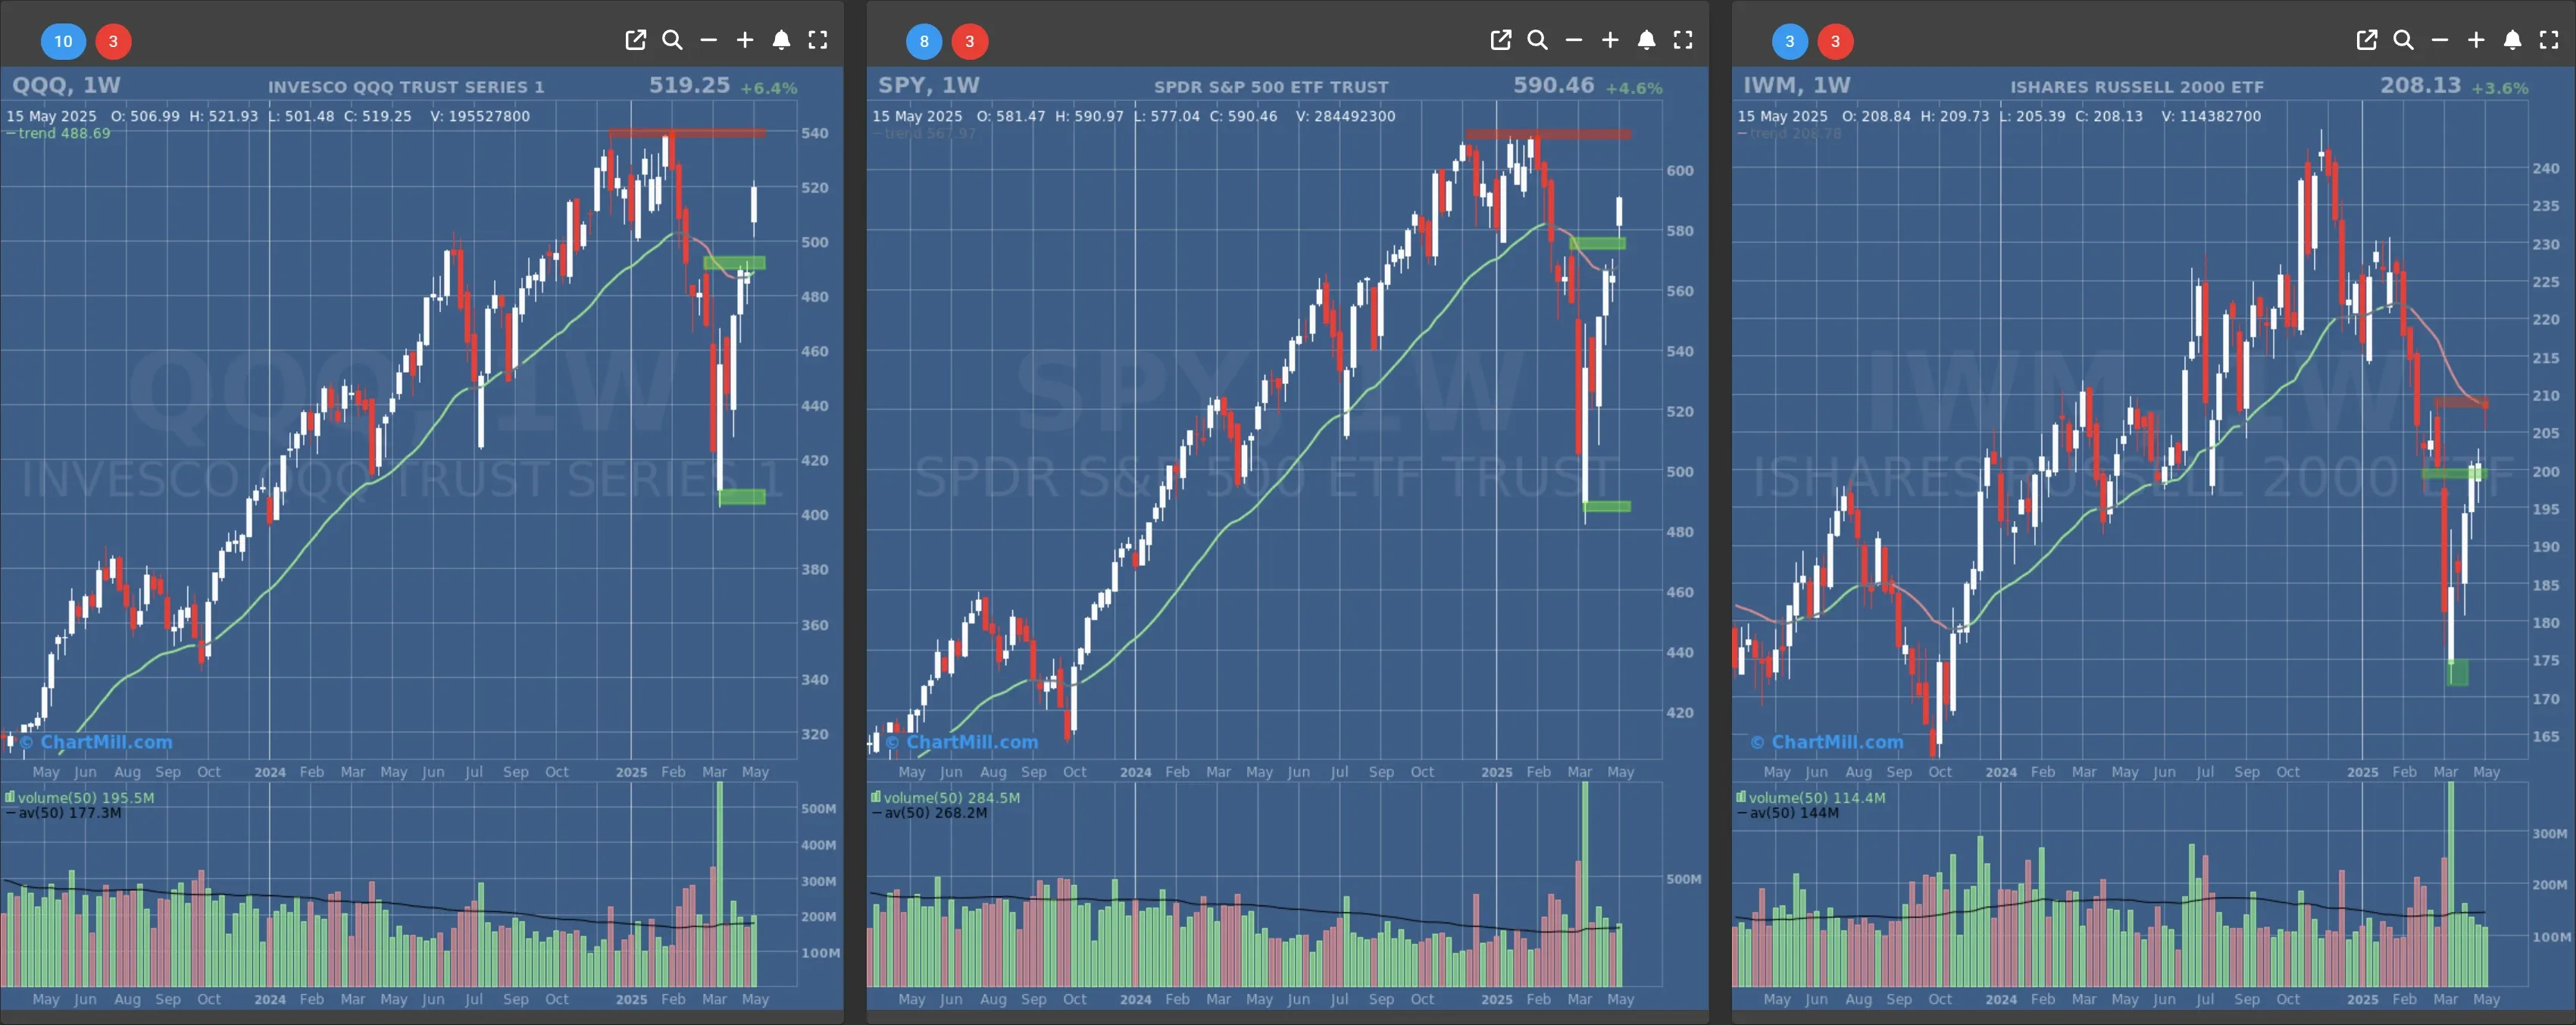
Task: Click green support zone near 400 on QQQ
Action: [742, 496]
